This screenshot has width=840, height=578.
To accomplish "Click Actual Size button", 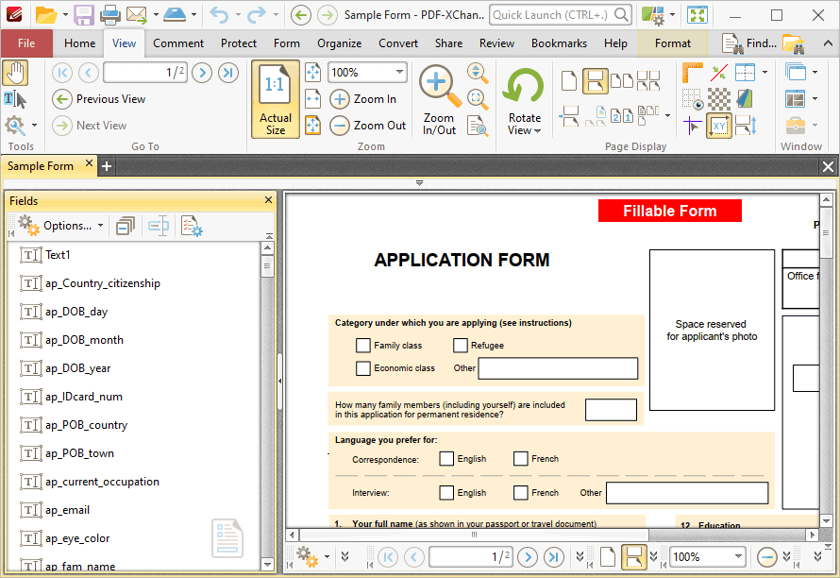I will coord(276,99).
